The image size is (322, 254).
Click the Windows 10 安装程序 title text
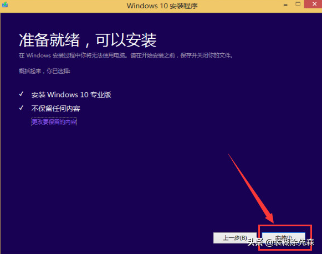click(162, 6)
